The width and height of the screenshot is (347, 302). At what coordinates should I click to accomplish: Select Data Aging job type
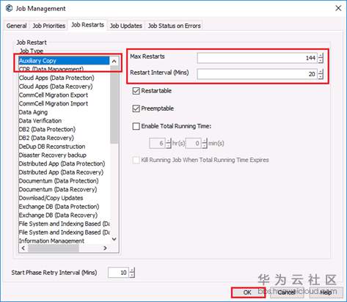[64, 112]
